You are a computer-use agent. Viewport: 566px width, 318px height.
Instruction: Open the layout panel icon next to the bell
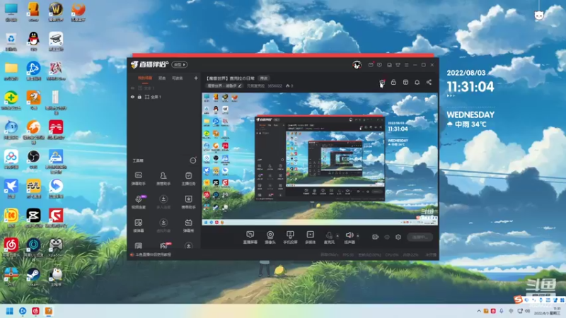[x=405, y=82]
